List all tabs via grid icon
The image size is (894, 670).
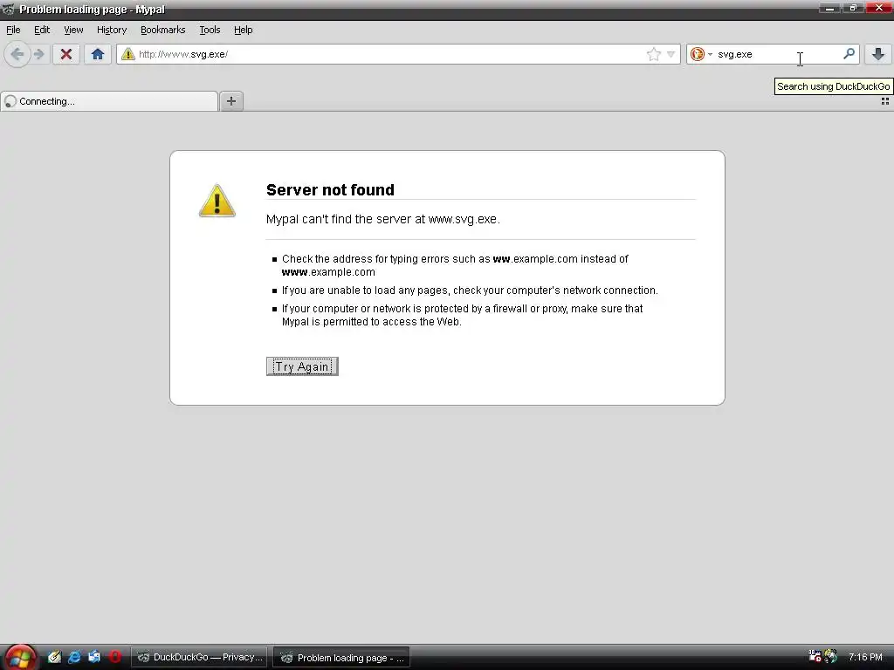coord(885,101)
